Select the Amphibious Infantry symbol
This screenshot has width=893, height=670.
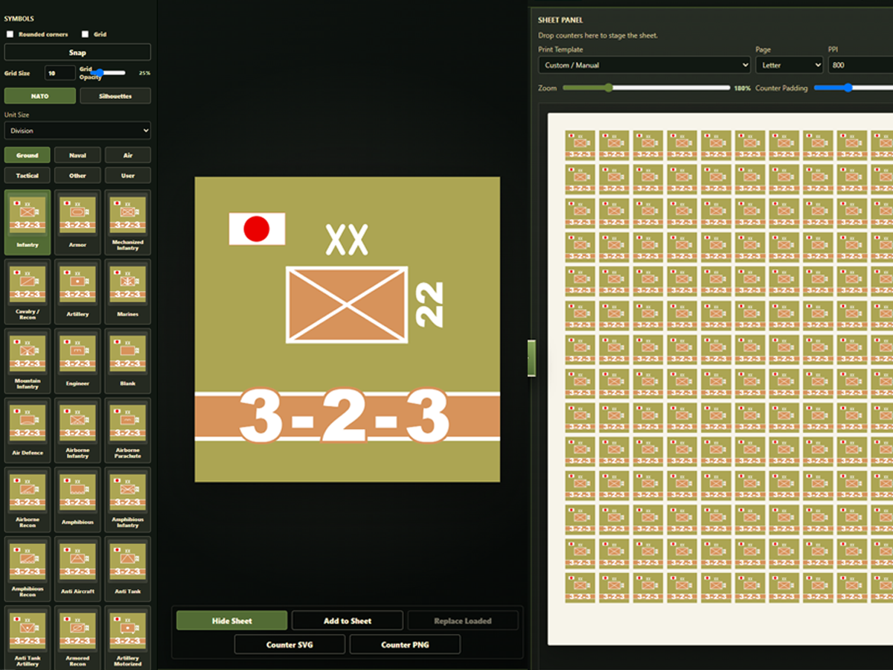click(127, 500)
